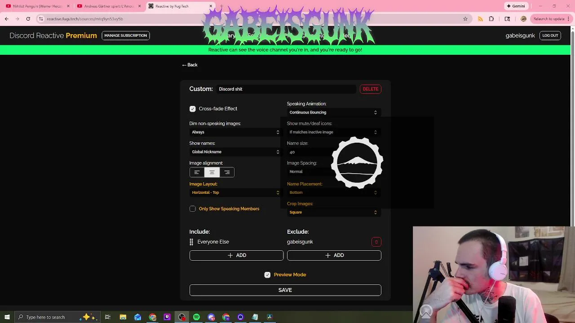Open Notepad icon on the taskbar

(x=255, y=317)
